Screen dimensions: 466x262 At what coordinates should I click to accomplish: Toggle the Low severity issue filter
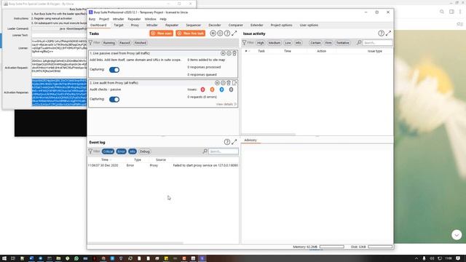(x=288, y=43)
